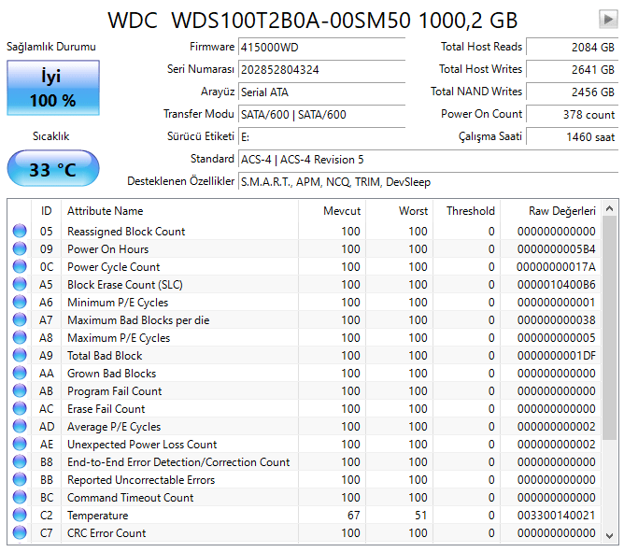
Task: Click the status orb for Maximum P/E Cycles
Action: [20, 337]
